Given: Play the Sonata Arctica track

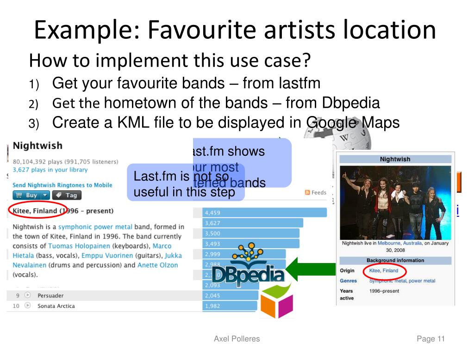Looking at the screenshot, I should click(27, 305).
